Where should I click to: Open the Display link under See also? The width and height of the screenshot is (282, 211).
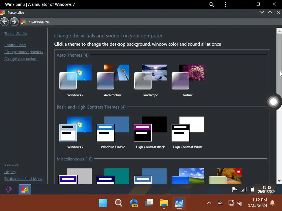click(10, 172)
